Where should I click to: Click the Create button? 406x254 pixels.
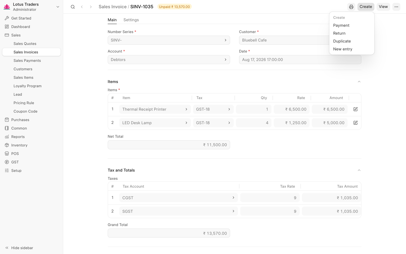(x=366, y=7)
